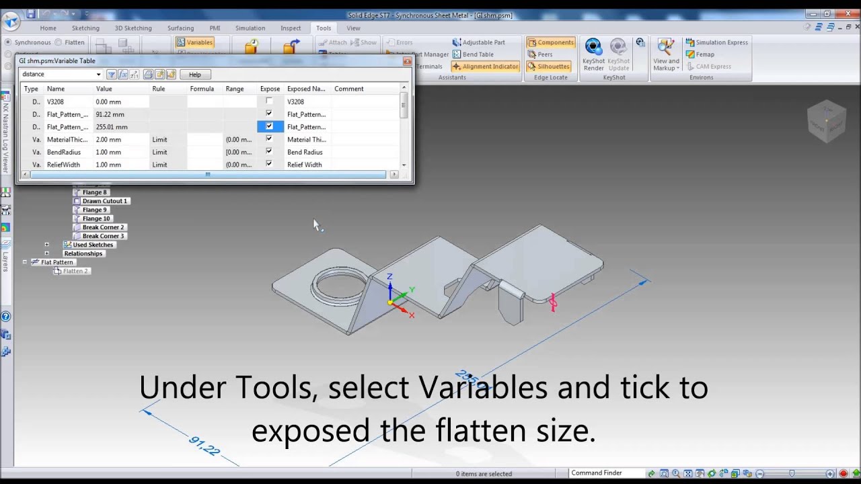Click the 2.00 mm MaterialThickness value cell
This screenshot has width=861, height=484.
coord(121,139)
